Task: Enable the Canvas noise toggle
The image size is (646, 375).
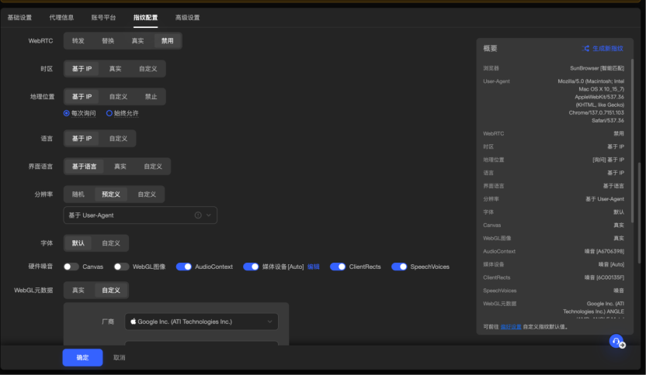Action: click(x=71, y=267)
